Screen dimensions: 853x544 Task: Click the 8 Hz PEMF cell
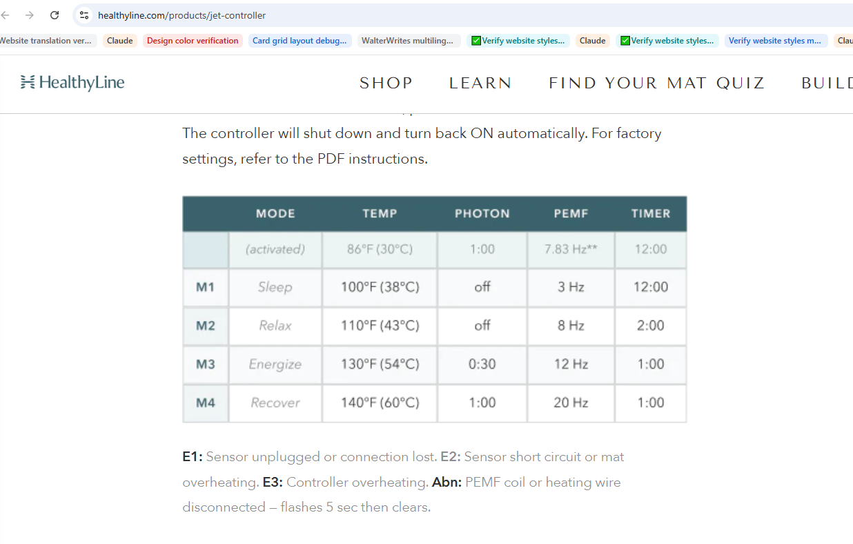click(571, 326)
